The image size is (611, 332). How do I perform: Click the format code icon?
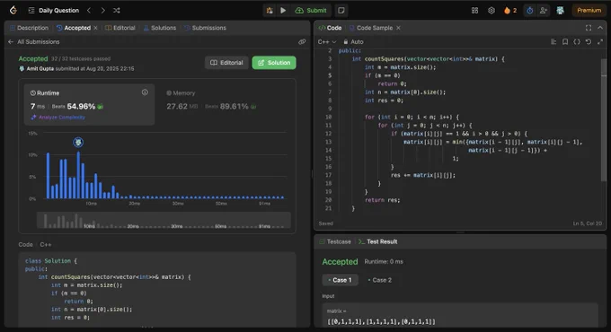(x=553, y=41)
